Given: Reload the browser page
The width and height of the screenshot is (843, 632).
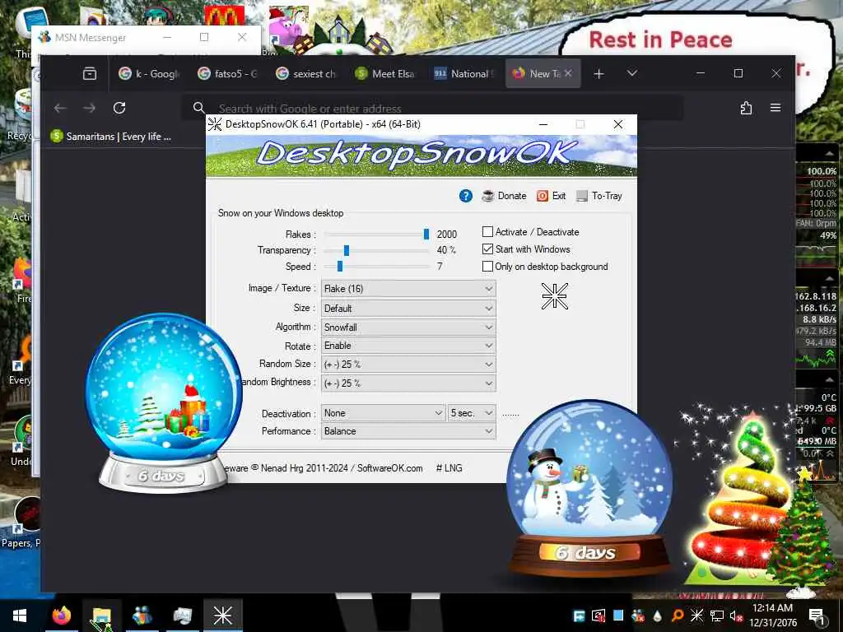Looking at the screenshot, I should click(x=119, y=108).
